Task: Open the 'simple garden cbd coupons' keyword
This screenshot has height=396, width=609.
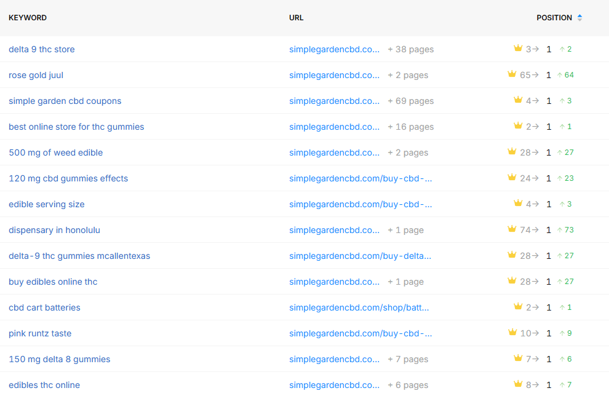Action: (65, 101)
